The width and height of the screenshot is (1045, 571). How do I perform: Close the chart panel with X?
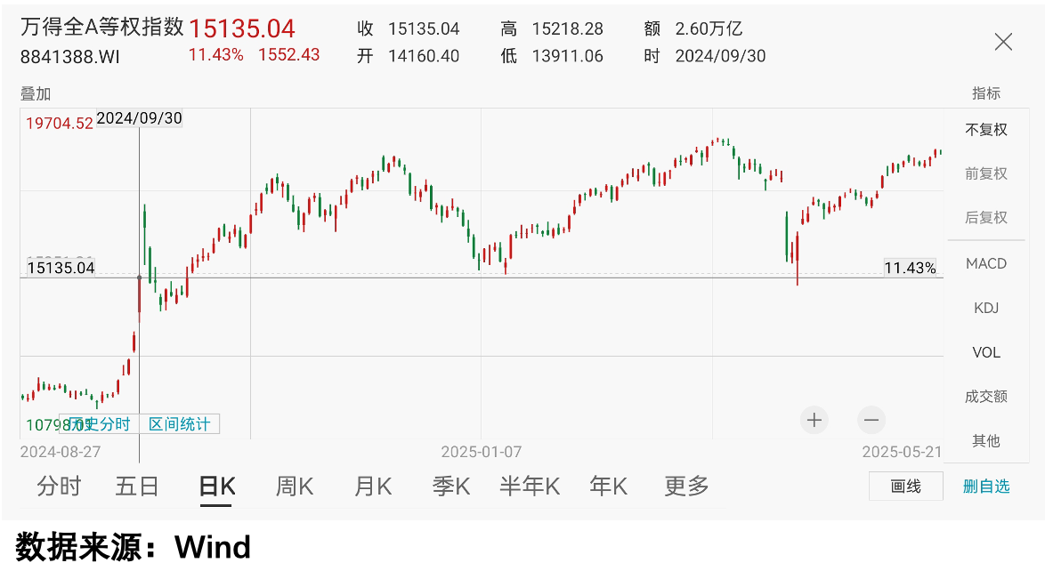click(x=1003, y=42)
